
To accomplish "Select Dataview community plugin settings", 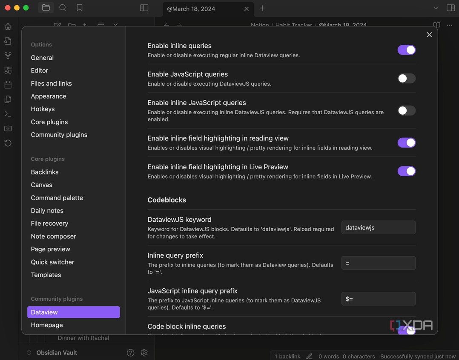I will pos(74,312).
